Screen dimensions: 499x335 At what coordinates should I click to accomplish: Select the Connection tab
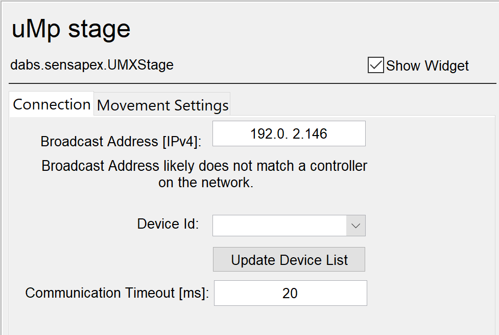(x=51, y=104)
